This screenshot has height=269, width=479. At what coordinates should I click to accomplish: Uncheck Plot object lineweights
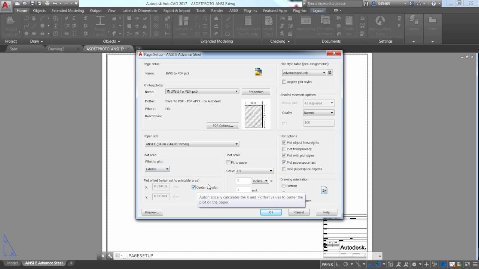(x=284, y=143)
